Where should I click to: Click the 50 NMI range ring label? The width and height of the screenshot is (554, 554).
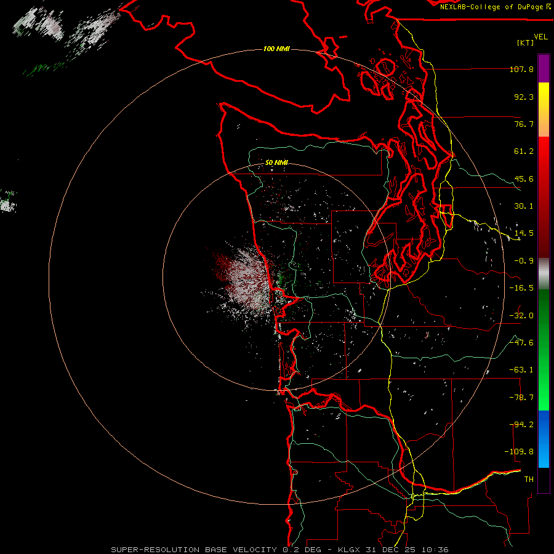276,163
